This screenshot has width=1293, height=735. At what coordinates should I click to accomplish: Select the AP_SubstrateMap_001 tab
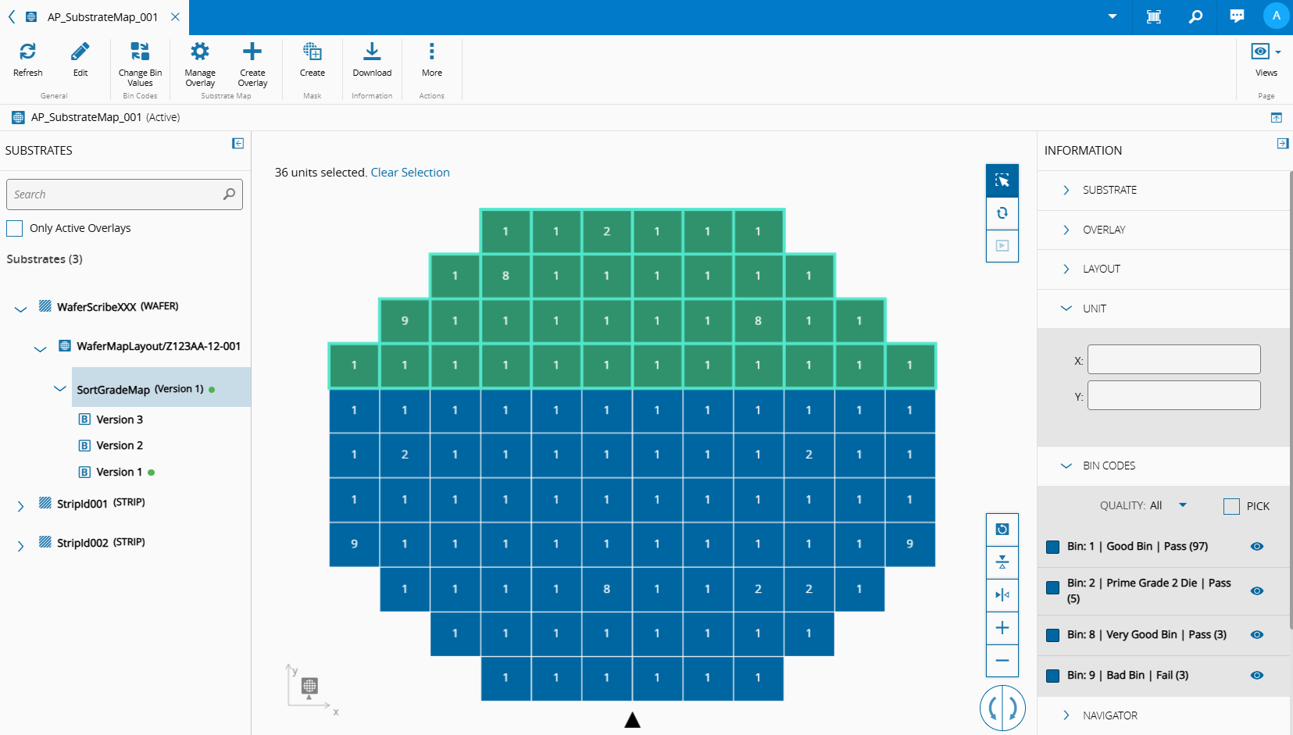102,16
